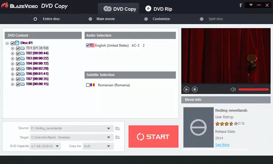273x164 pixels.
Task: Enable Romanian (Romania) subtitle checkbox
Action: click(88, 85)
